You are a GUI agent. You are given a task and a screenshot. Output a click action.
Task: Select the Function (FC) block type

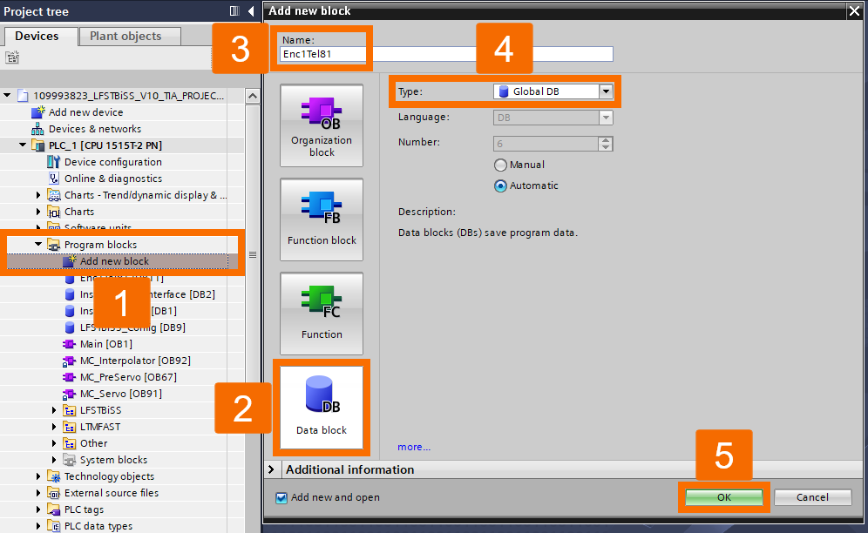(322, 314)
